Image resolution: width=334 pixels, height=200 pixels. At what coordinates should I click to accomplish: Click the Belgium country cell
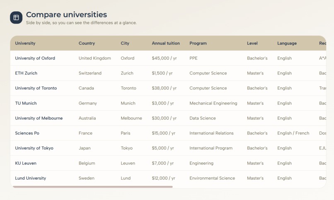pyautogui.click(x=87, y=163)
